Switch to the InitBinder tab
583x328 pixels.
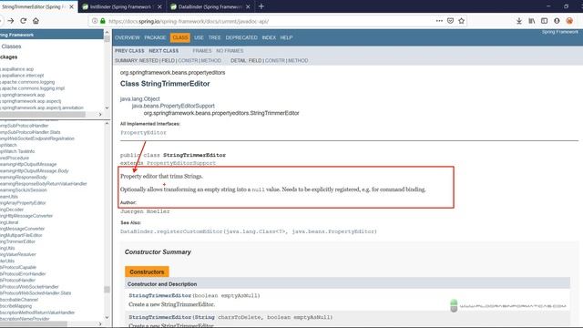tap(121, 6)
